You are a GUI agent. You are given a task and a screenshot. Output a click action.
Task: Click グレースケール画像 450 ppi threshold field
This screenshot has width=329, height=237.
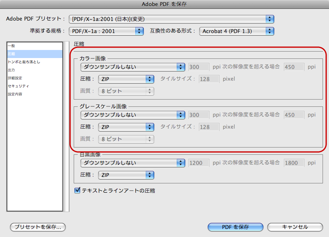(x=294, y=115)
